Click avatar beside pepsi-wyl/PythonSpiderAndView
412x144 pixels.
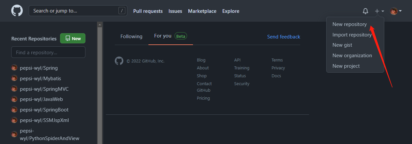click(x=14, y=134)
